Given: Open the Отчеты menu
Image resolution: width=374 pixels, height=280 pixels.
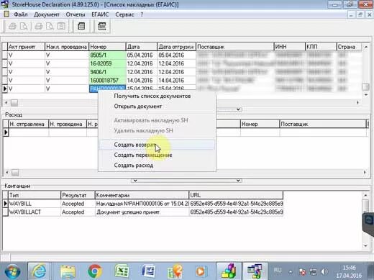Looking at the screenshot, I should click(x=76, y=14).
